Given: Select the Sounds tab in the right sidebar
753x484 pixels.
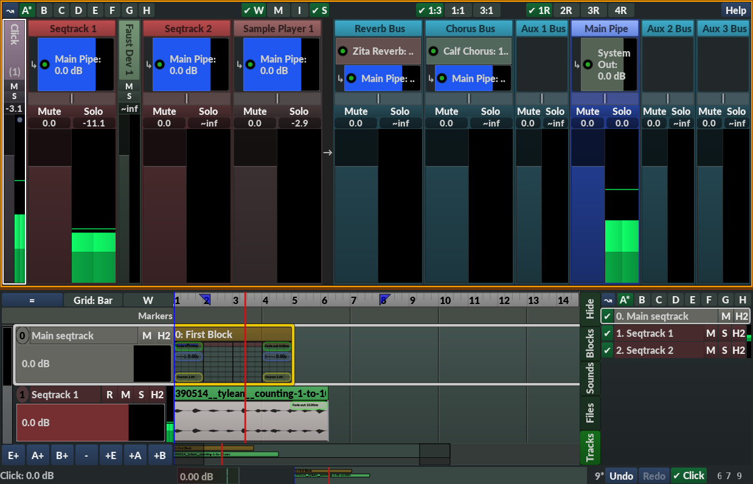Looking at the screenshot, I should [x=589, y=378].
